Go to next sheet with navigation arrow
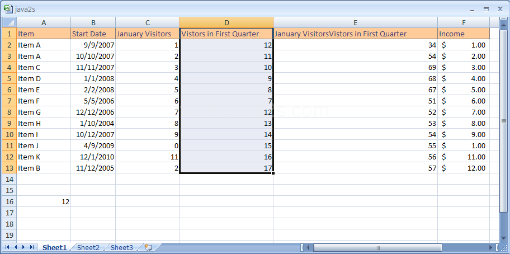Viewport: 510px width, 254px height. [23, 247]
